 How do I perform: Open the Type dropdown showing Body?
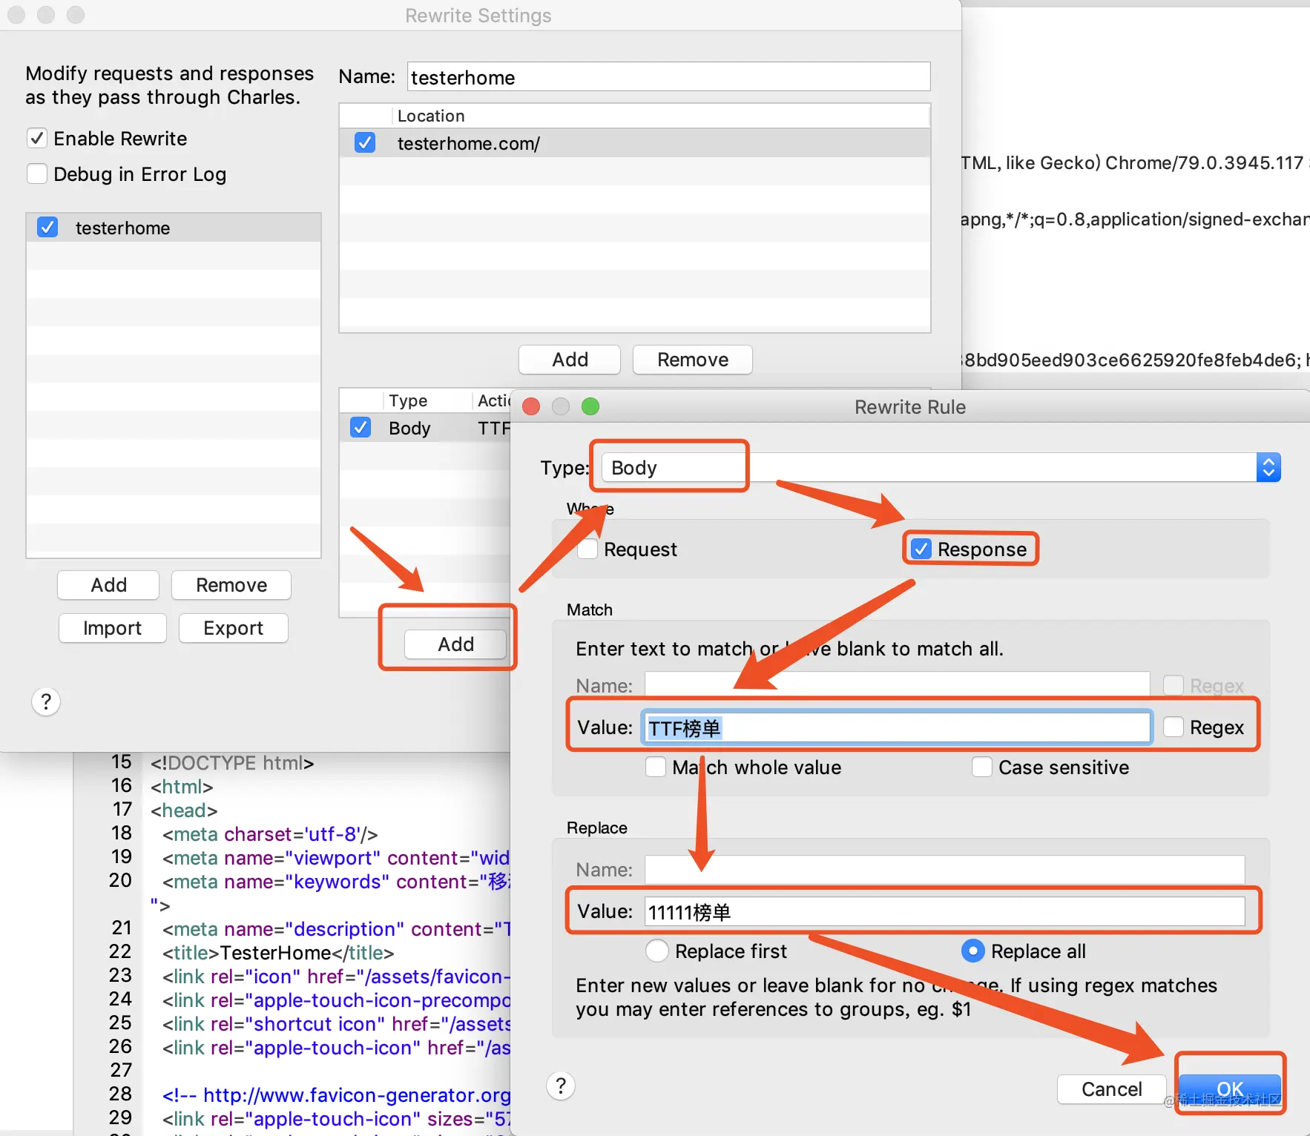941,468
